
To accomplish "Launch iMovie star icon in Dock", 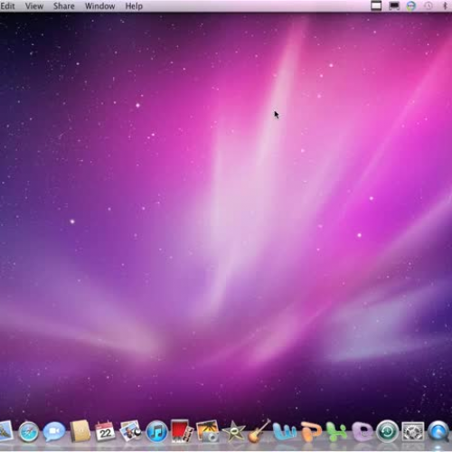I will tap(233, 432).
